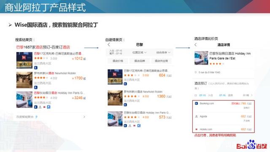This screenshot has width=270, height=152.
Task: Click the Booking.com logo icon in the price list
Action: [196, 103]
